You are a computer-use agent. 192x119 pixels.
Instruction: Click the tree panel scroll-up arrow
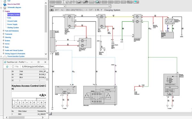click(46, 3)
